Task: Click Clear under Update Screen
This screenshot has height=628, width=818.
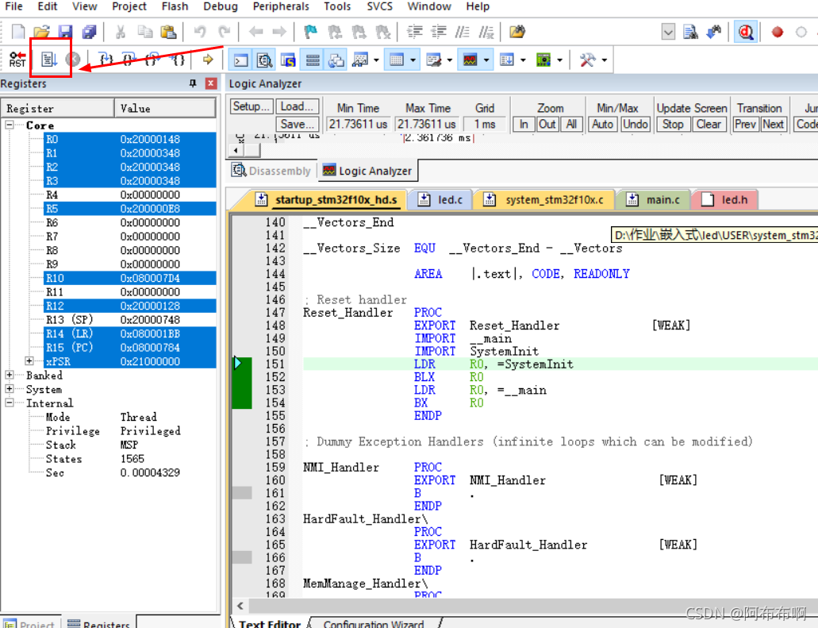Action: pos(709,124)
